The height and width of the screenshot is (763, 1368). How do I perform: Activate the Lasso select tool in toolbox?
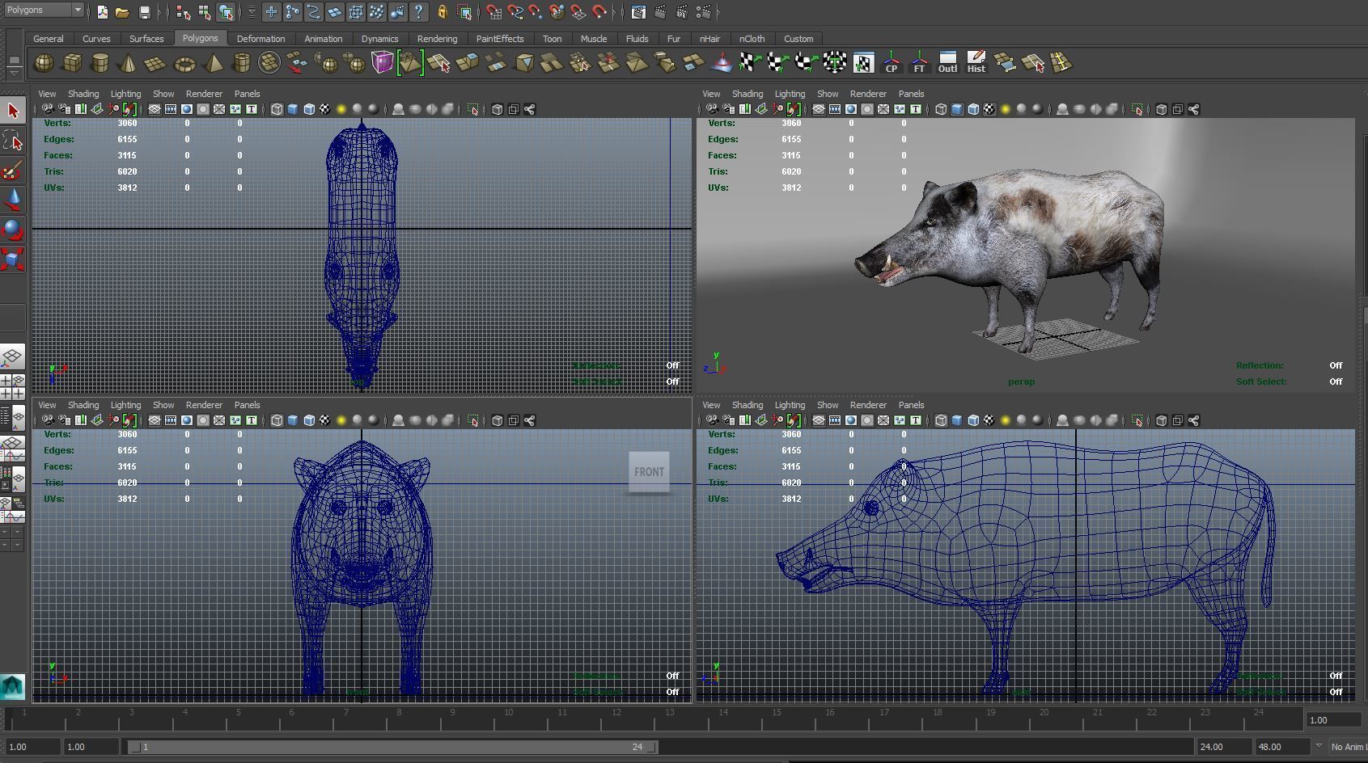(x=12, y=141)
